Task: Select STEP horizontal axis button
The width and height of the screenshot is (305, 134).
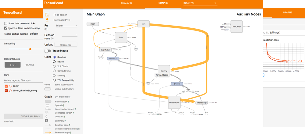Action: 13,65
